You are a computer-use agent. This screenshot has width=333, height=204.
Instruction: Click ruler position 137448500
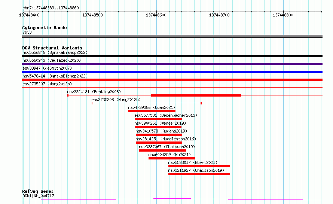[x=92, y=15]
